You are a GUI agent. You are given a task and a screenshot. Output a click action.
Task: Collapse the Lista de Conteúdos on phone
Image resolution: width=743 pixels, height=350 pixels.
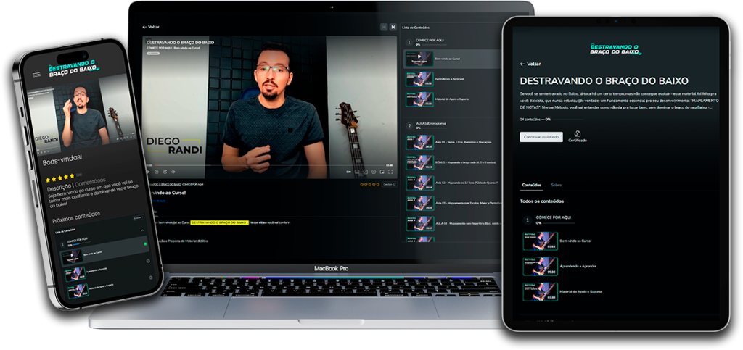(x=142, y=230)
